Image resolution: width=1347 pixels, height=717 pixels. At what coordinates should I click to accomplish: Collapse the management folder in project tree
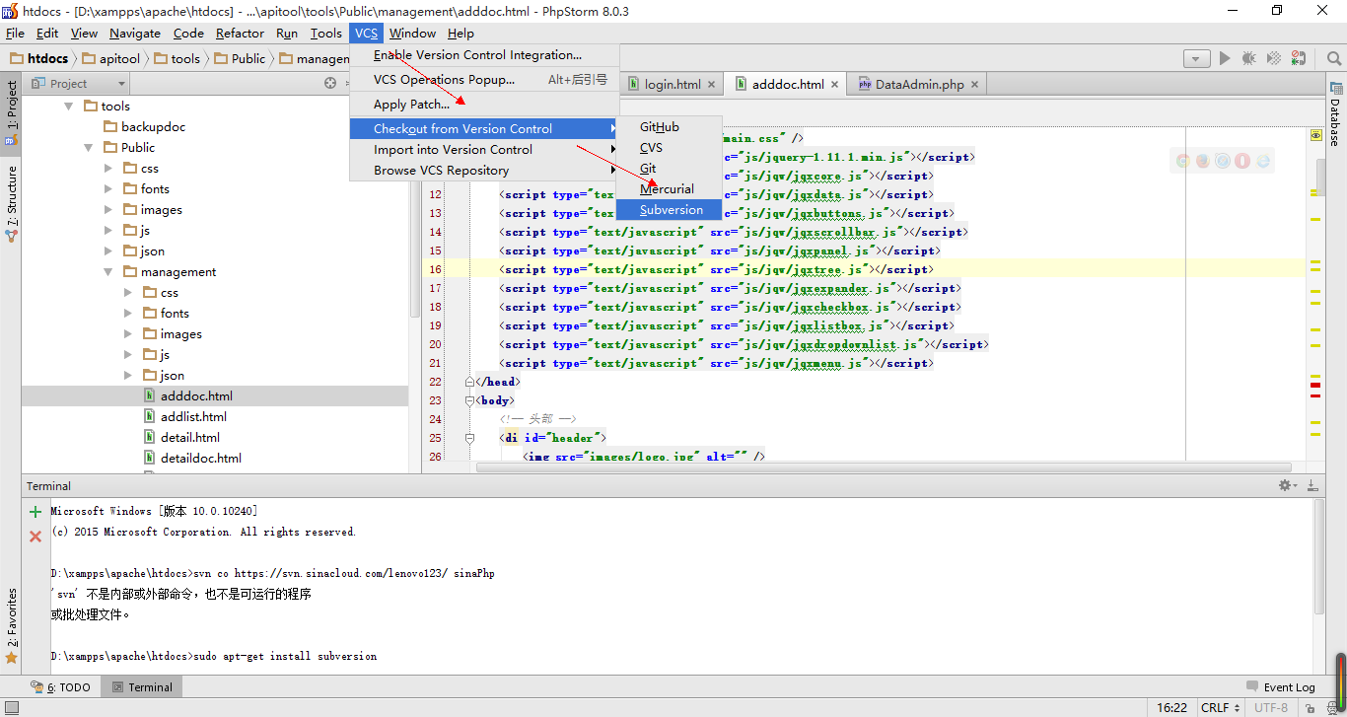tap(108, 272)
